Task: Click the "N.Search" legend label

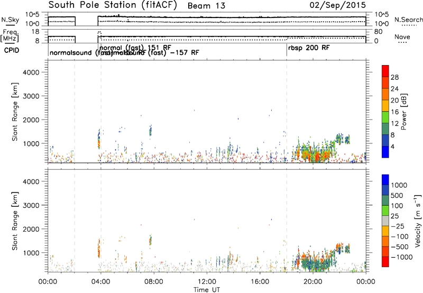Action: (408, 20)
